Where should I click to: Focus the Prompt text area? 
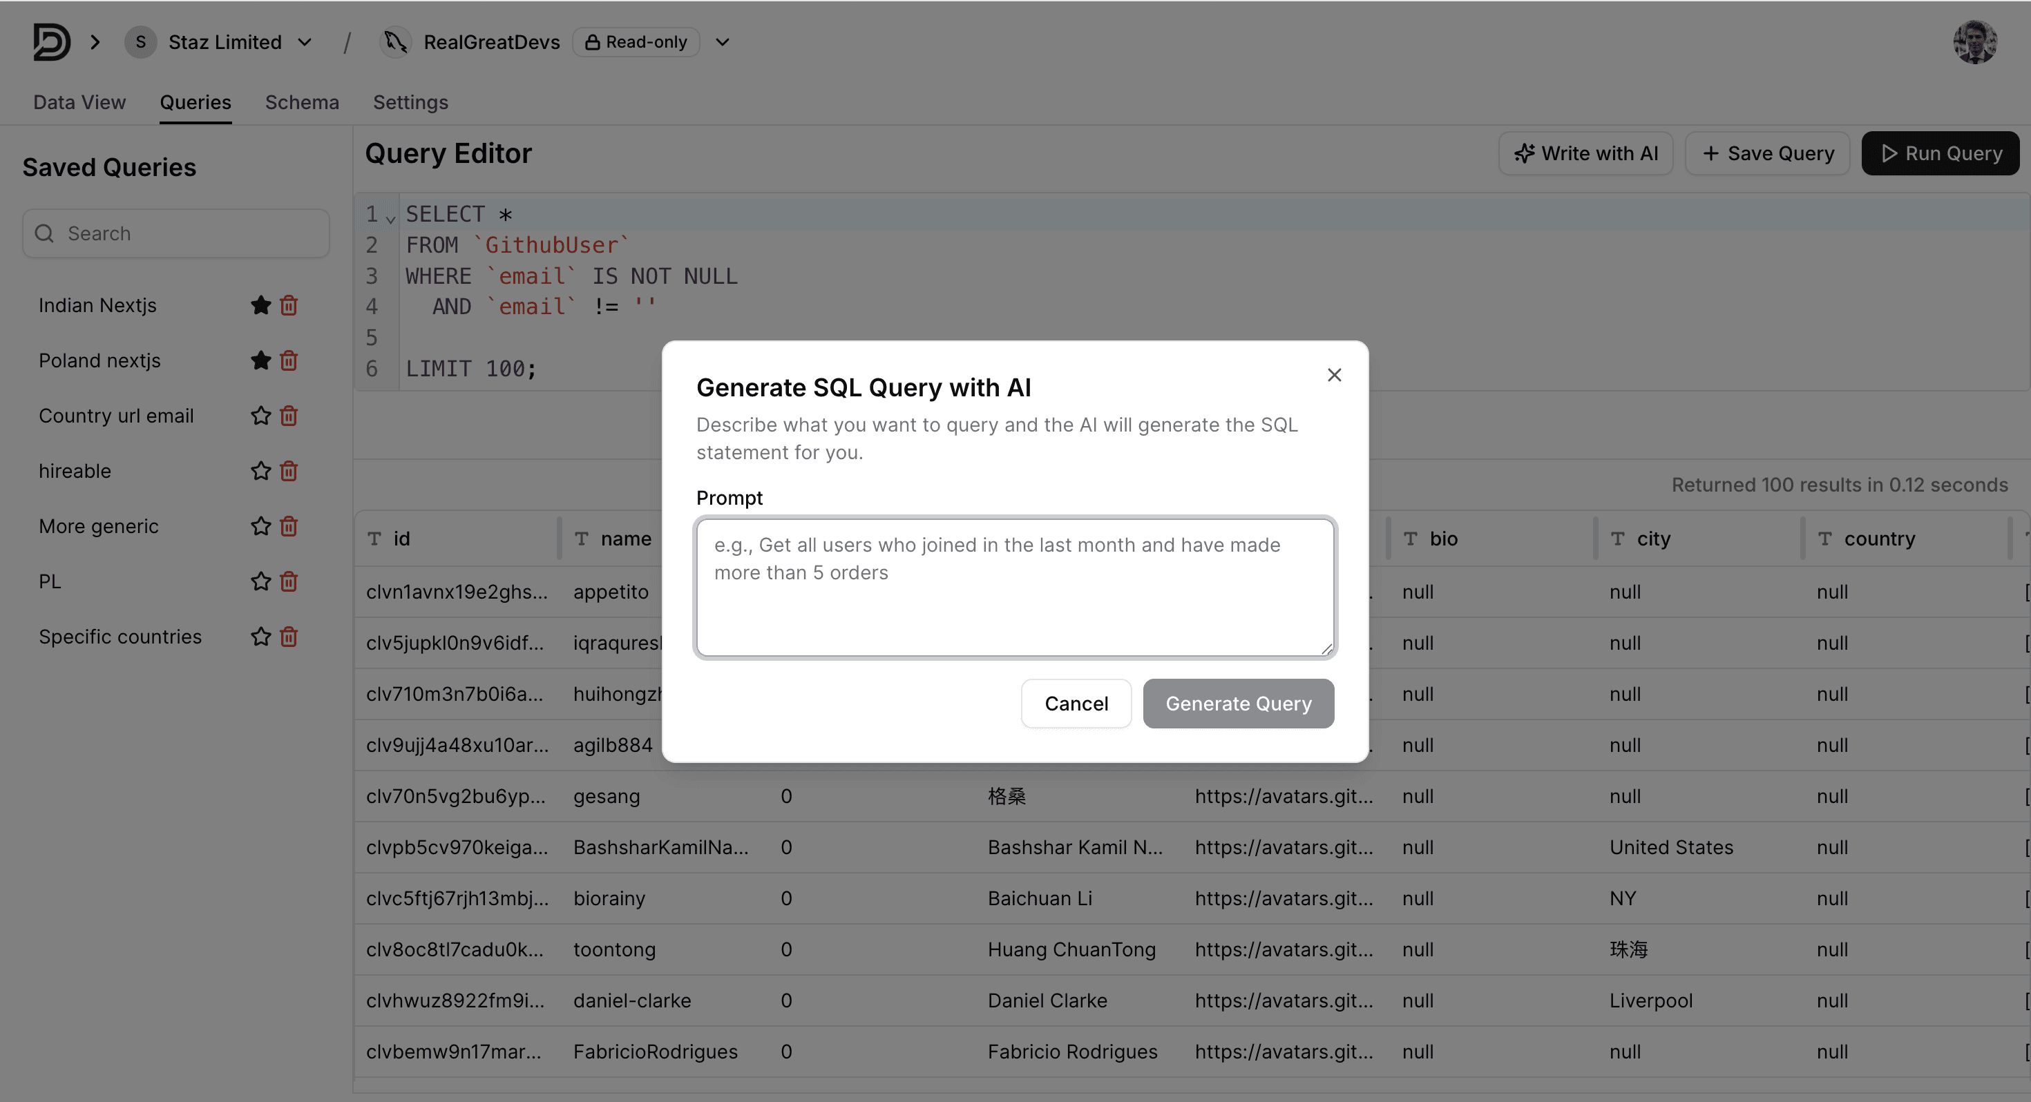coord(1015,588)
